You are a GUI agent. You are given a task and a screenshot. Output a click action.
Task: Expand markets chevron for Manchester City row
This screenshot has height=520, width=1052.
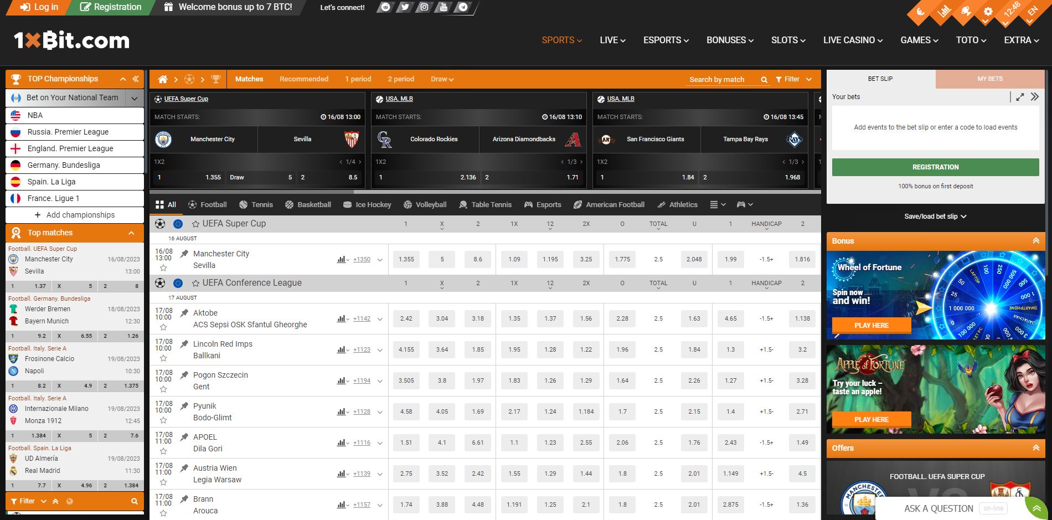click(380, 259)
